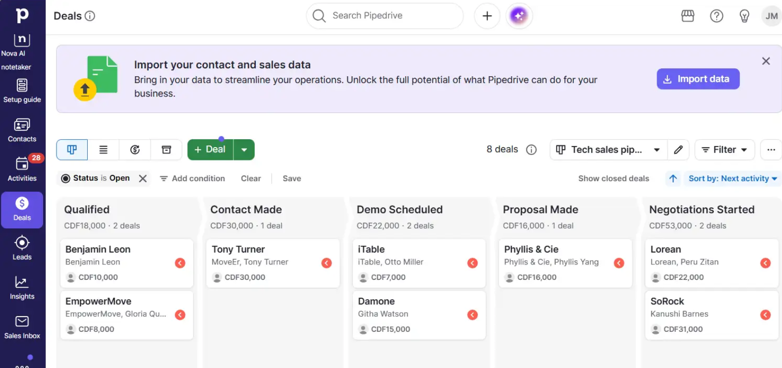Switch to forecast view
The width and height of the screenshot is (782, 368).
(x=135, y=150)
